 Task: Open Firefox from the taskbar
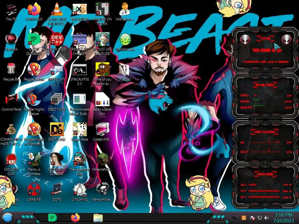click(75, 218)
